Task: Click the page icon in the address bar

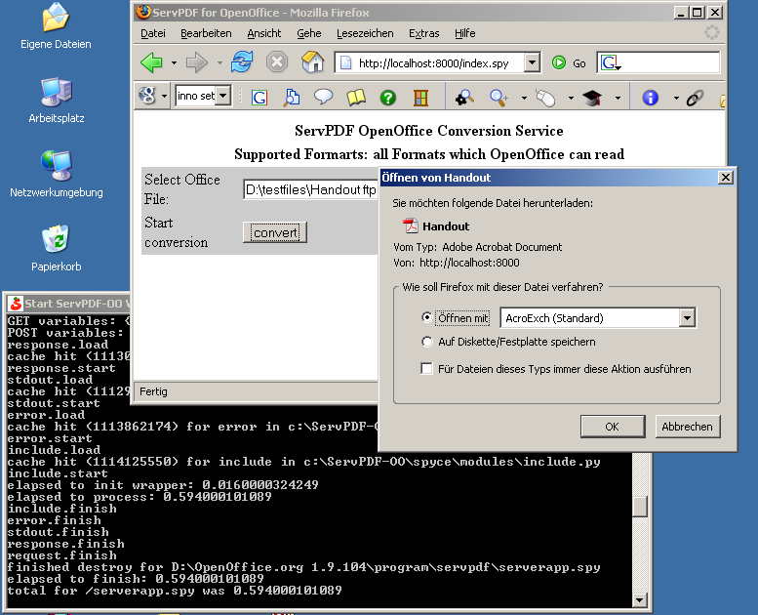Action: coord(346,62)
